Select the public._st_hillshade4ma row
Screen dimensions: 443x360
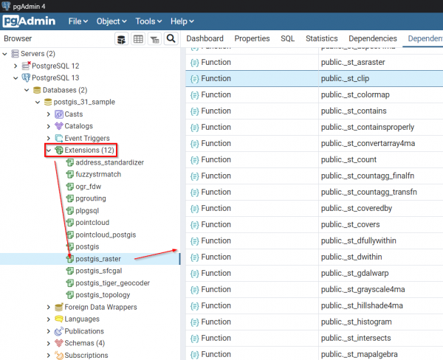click(x=315, y=306)
